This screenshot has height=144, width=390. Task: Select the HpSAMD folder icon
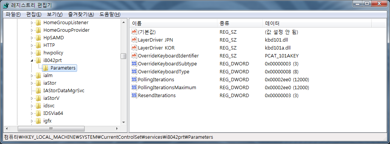(38, 38)
